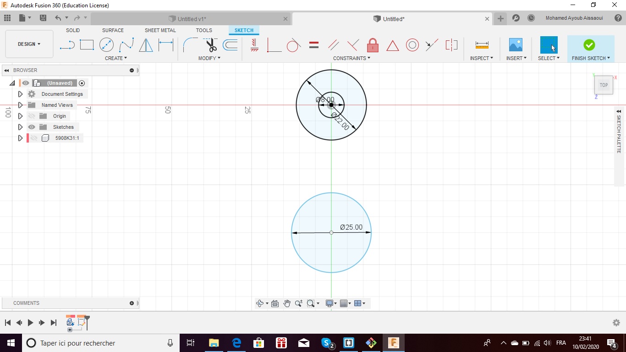The width and height of the screenshot is (626, 352).
Task: Click the Finish Sketch button
Action: point(589,45)
